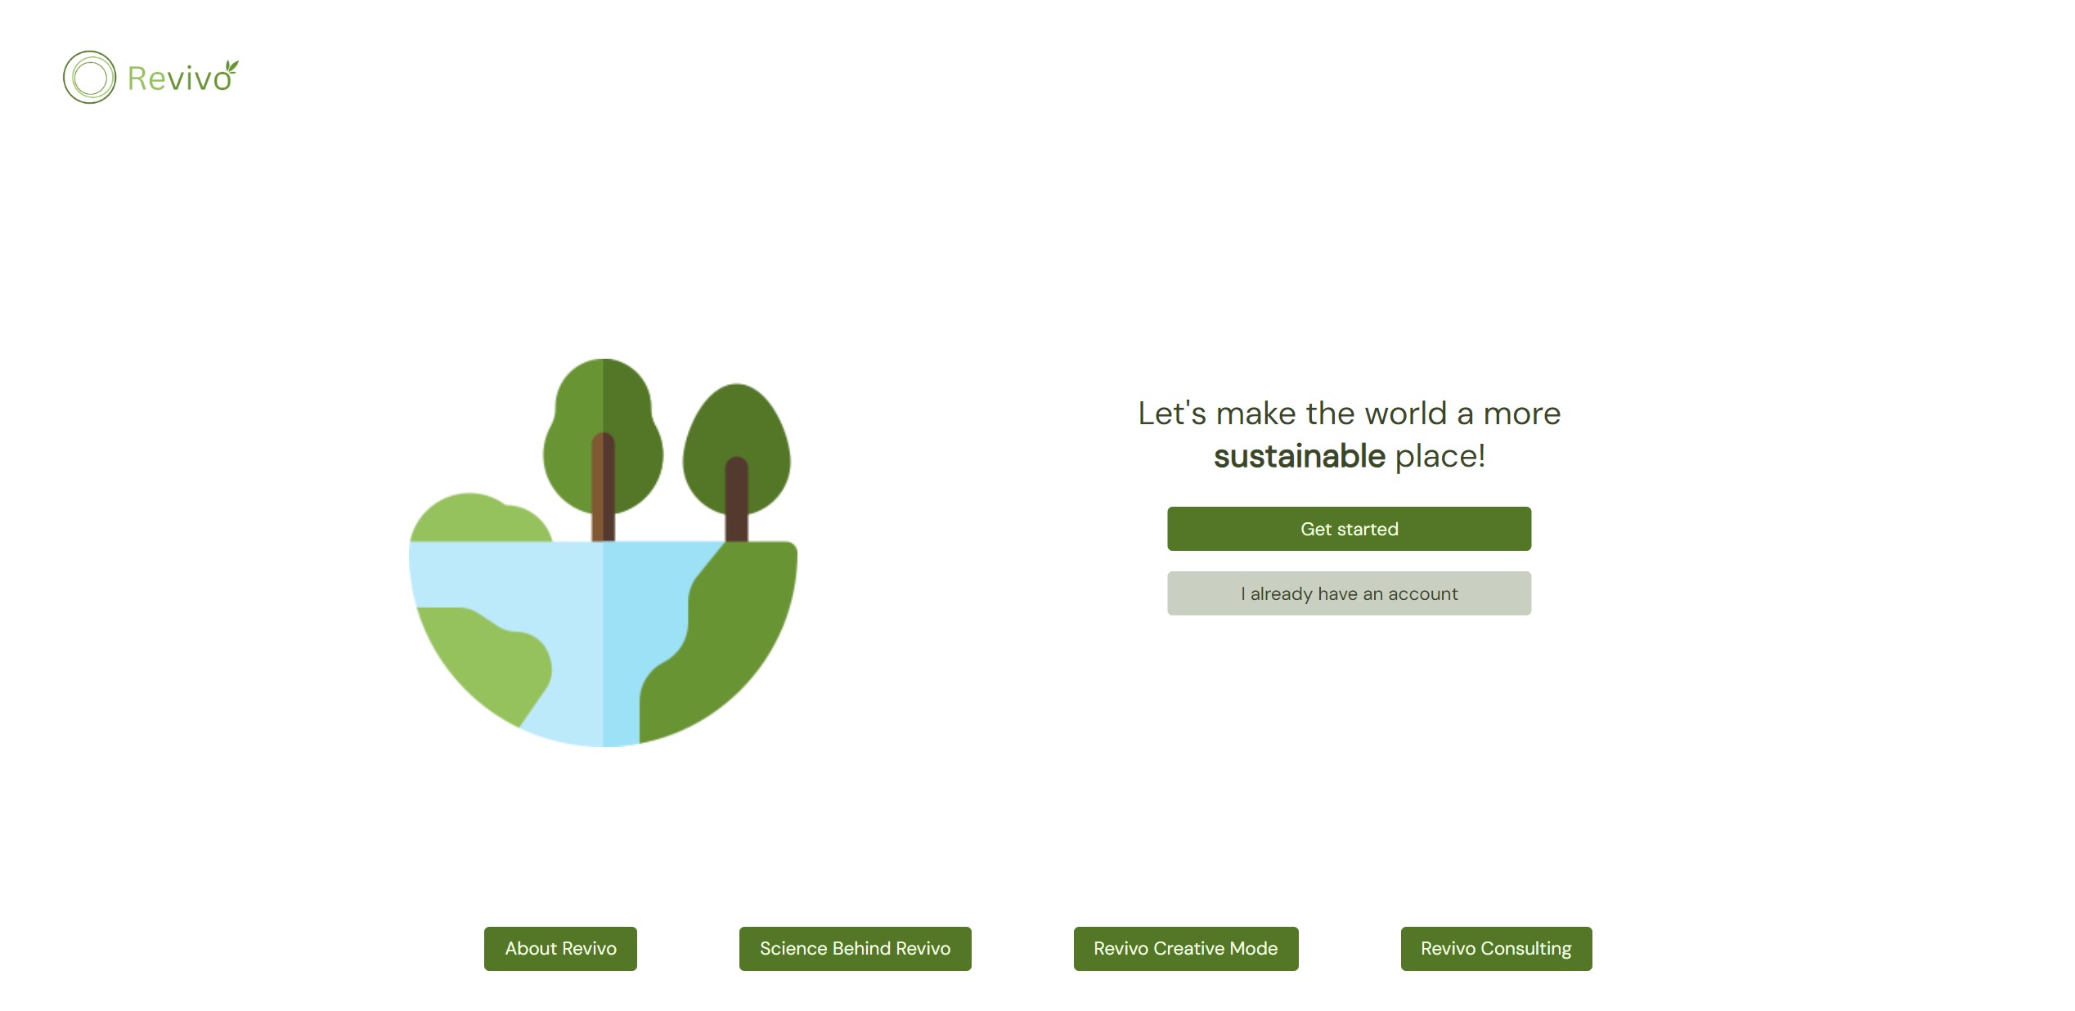Launch Revivo Creative Mode
The height and width of the screenshot is (1011, 2075).
tap(1185, 948)
